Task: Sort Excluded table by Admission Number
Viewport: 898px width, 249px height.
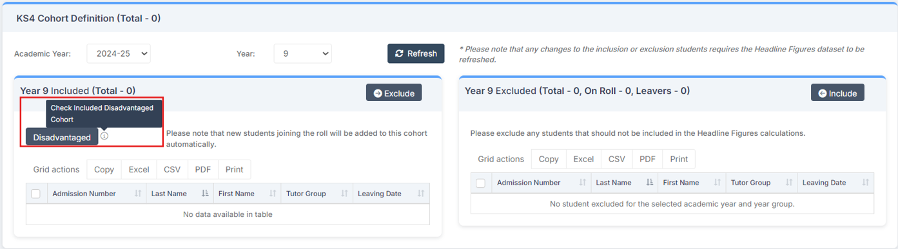Action: point(542,183)
